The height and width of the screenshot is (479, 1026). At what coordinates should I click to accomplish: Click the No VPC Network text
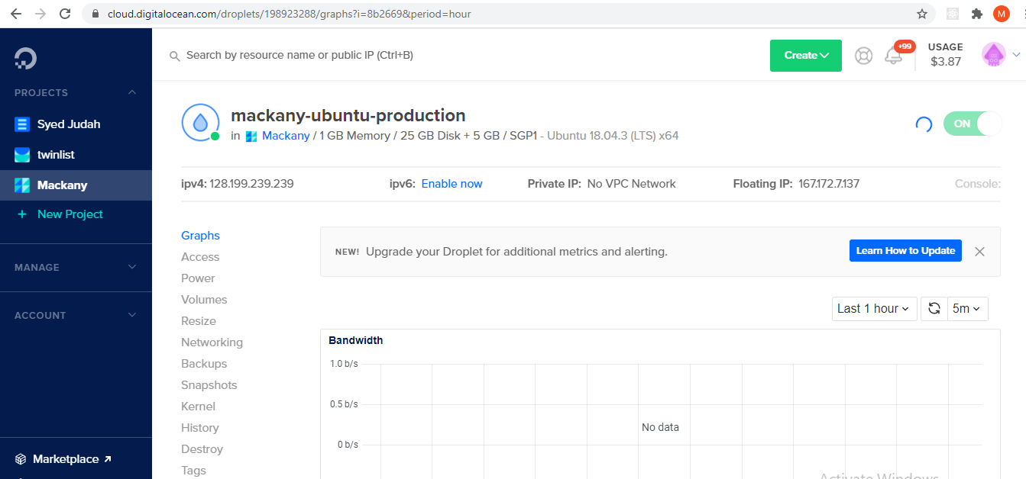(x=631, y=184)
